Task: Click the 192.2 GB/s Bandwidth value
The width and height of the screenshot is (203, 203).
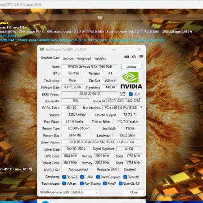Action: tap(127, 135)
